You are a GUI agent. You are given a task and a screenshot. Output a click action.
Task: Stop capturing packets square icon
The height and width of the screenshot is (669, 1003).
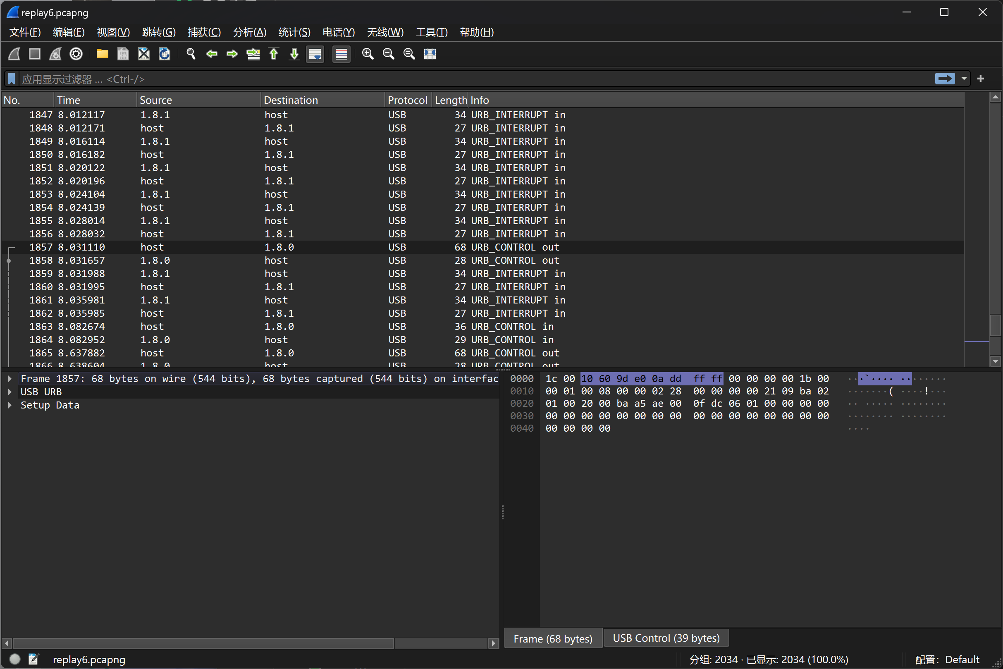[x=35, y=54]
